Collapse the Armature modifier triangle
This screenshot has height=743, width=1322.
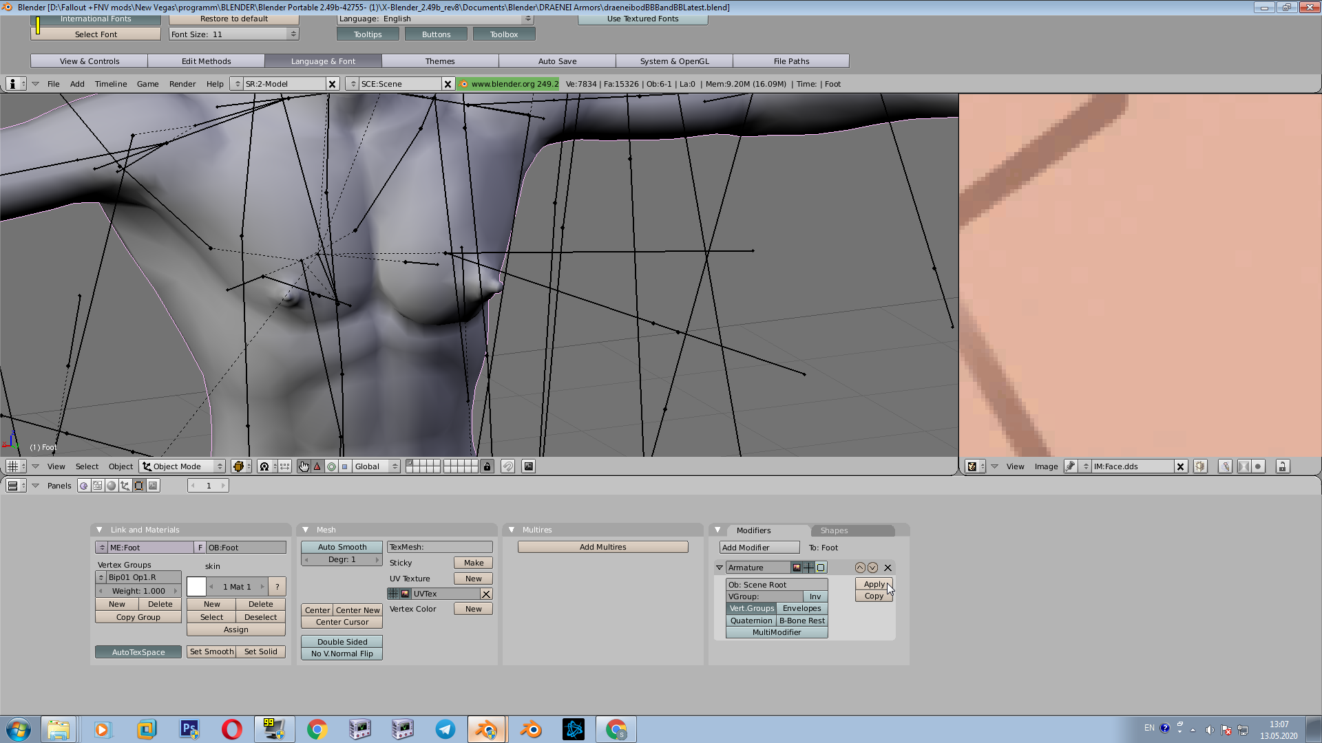coord(720,568)
